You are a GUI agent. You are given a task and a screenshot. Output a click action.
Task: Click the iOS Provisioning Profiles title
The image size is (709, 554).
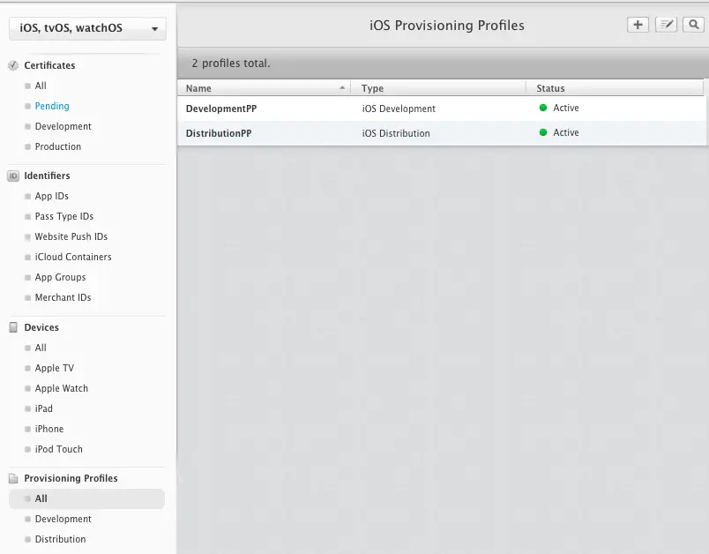tap(447, 26)
